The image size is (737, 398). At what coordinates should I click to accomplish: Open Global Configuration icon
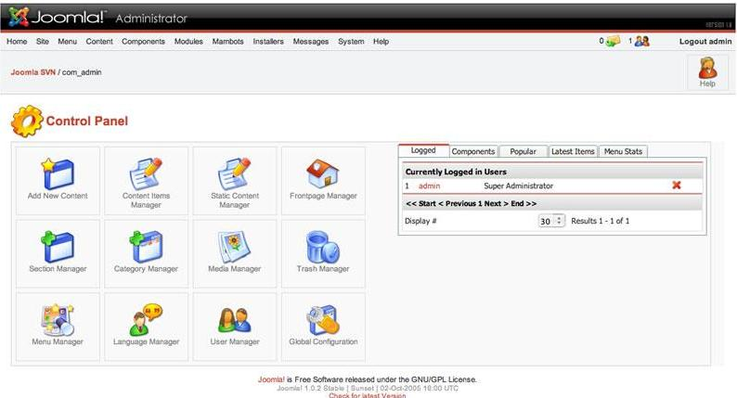[x=323, y=320]
